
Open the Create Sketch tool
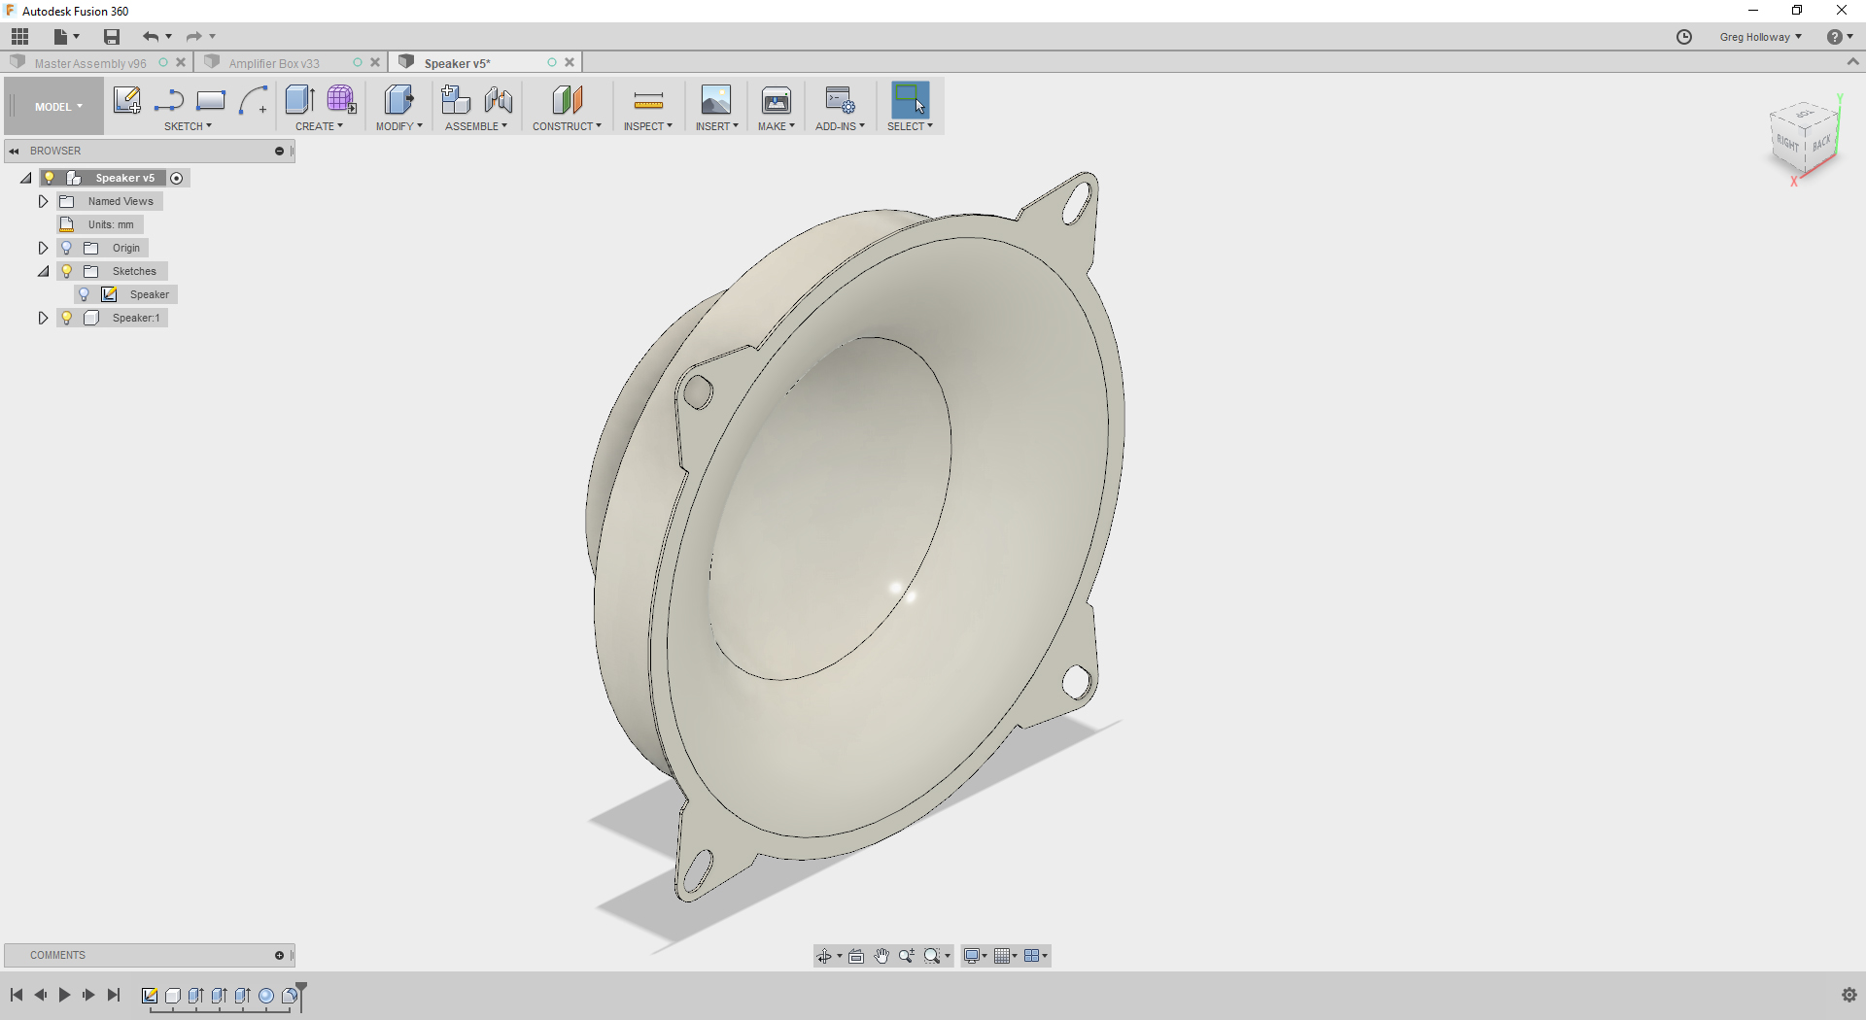coord(127,100)
